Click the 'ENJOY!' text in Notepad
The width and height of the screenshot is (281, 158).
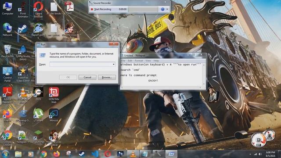click(x=153, y=81)
